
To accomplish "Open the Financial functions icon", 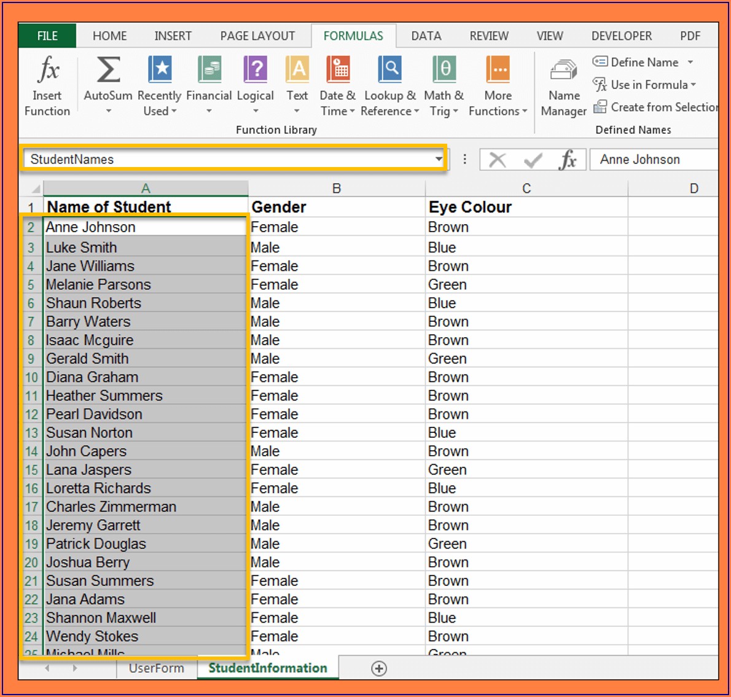I will (209, 69).
